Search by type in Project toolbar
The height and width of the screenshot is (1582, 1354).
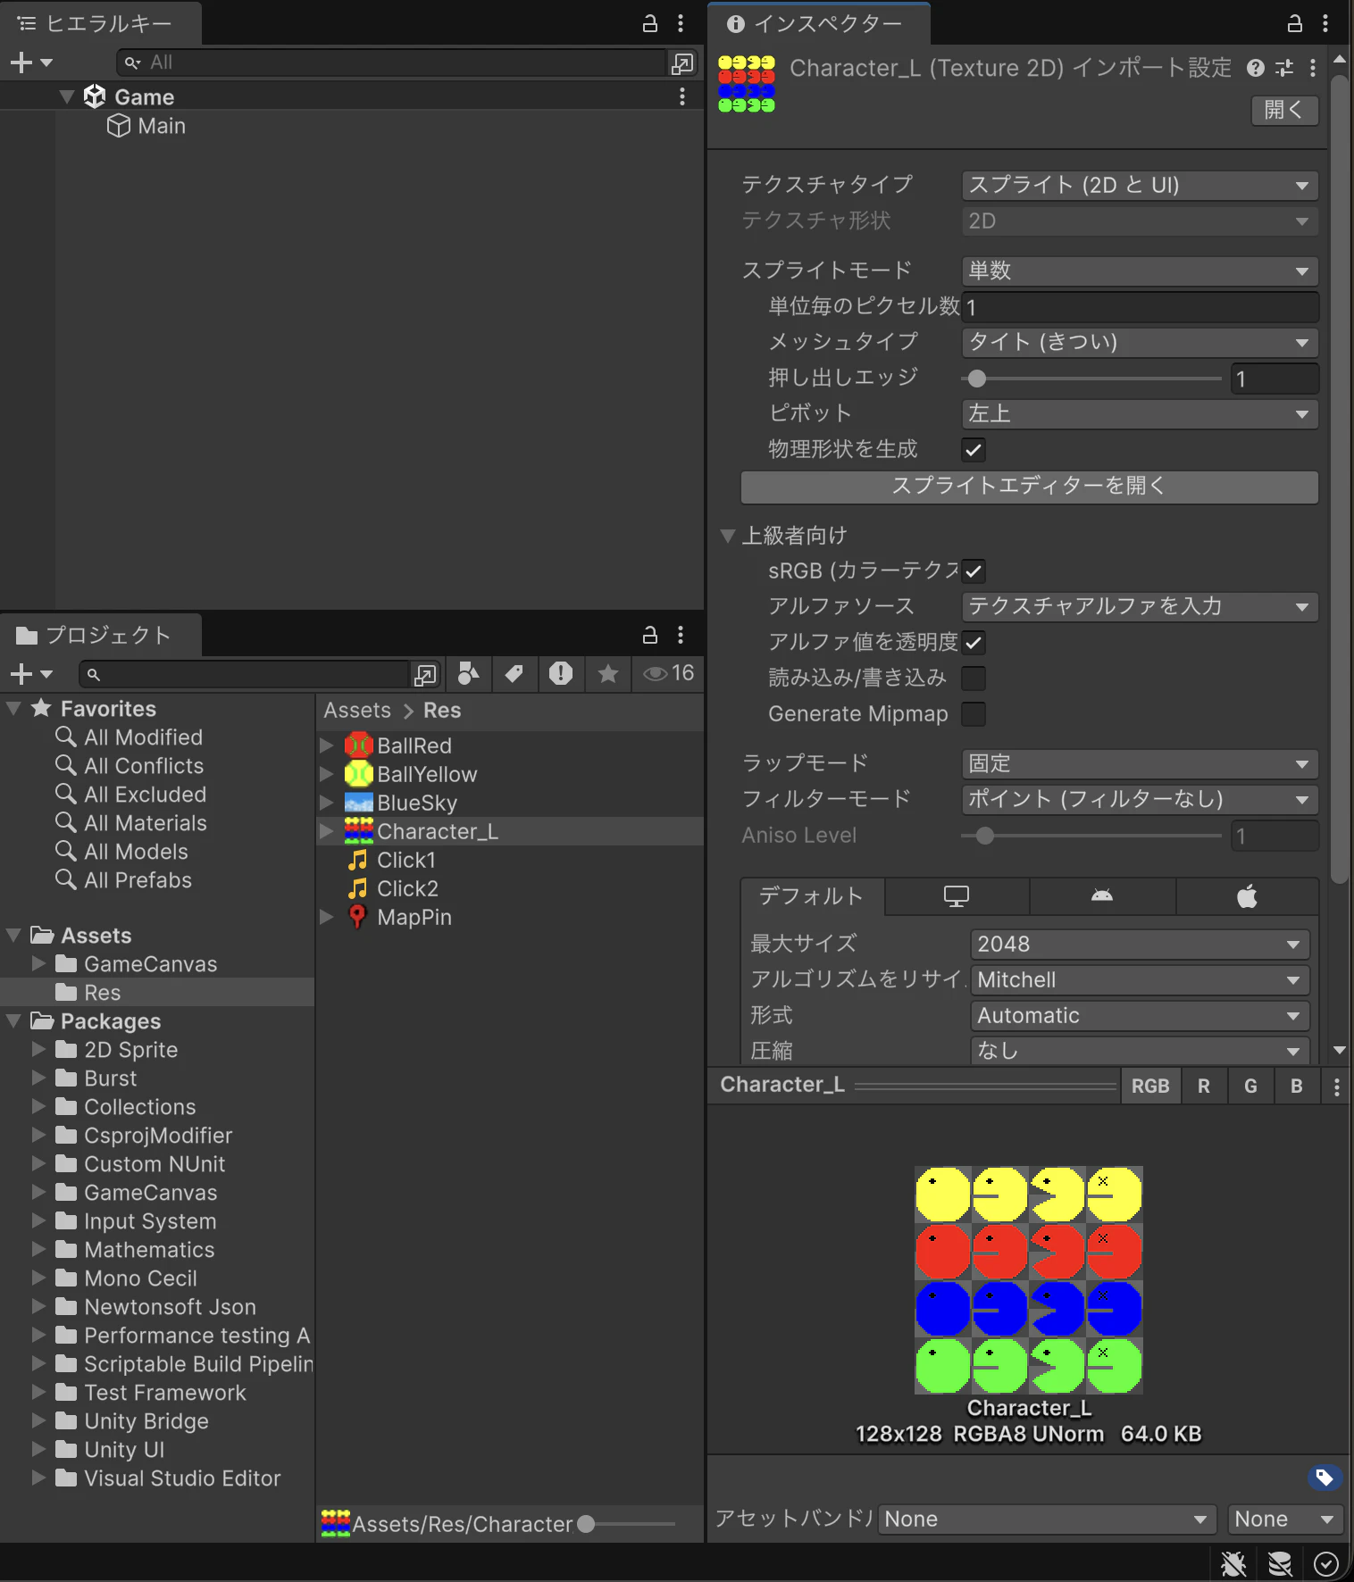tap(468, 674)
